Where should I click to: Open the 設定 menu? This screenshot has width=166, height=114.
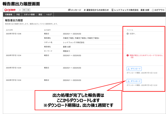[x=40, y=15]
